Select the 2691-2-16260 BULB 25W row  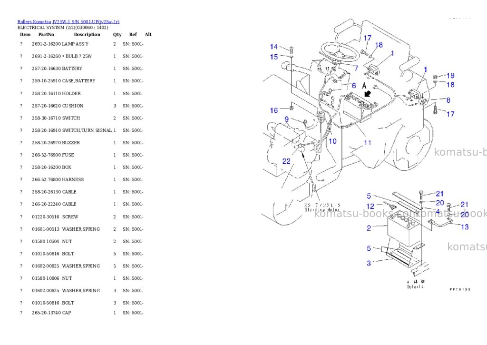pyautogui.click(x=81, y=56)
